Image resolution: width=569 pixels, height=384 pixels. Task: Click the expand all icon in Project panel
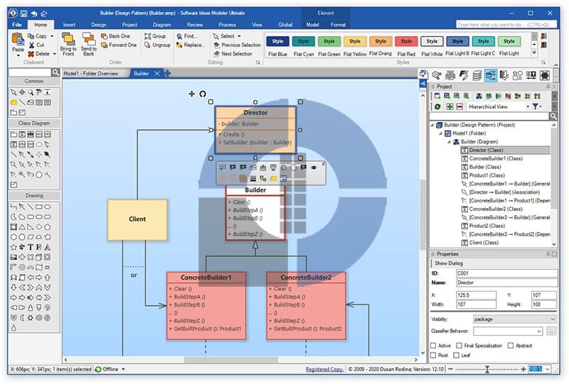coord(450,106)
